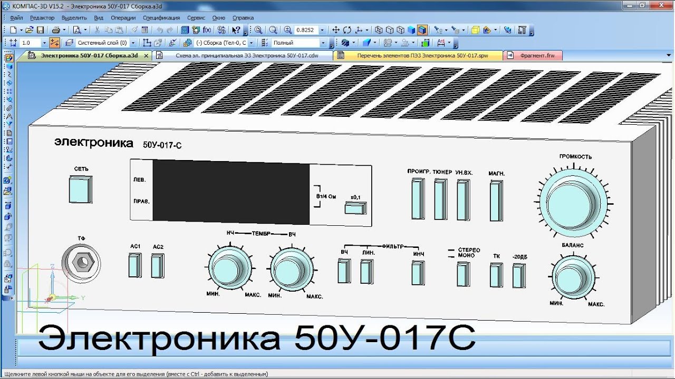Click the СЕТЬ power button on model
The width and height of the screenshot is (675, 379).
point(80,189)
